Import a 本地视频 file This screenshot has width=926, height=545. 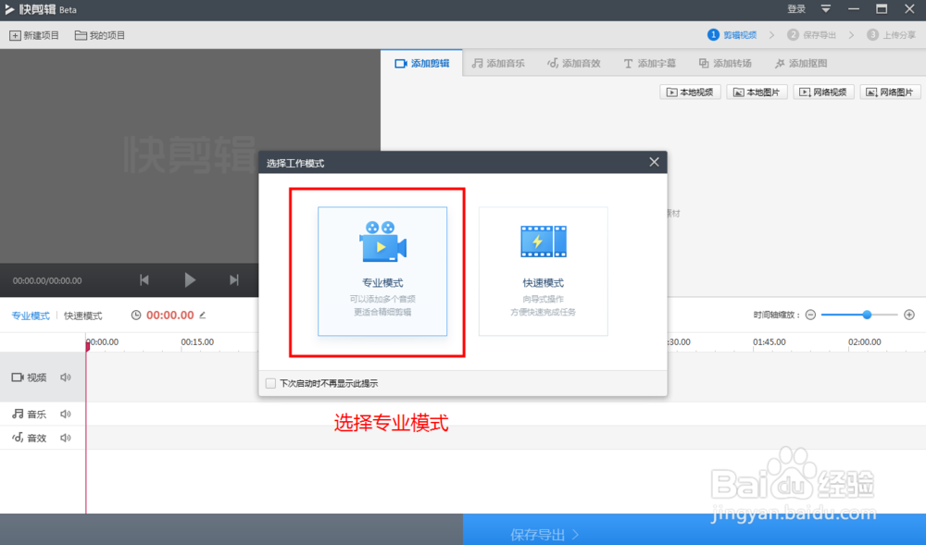tap(690, 92)
